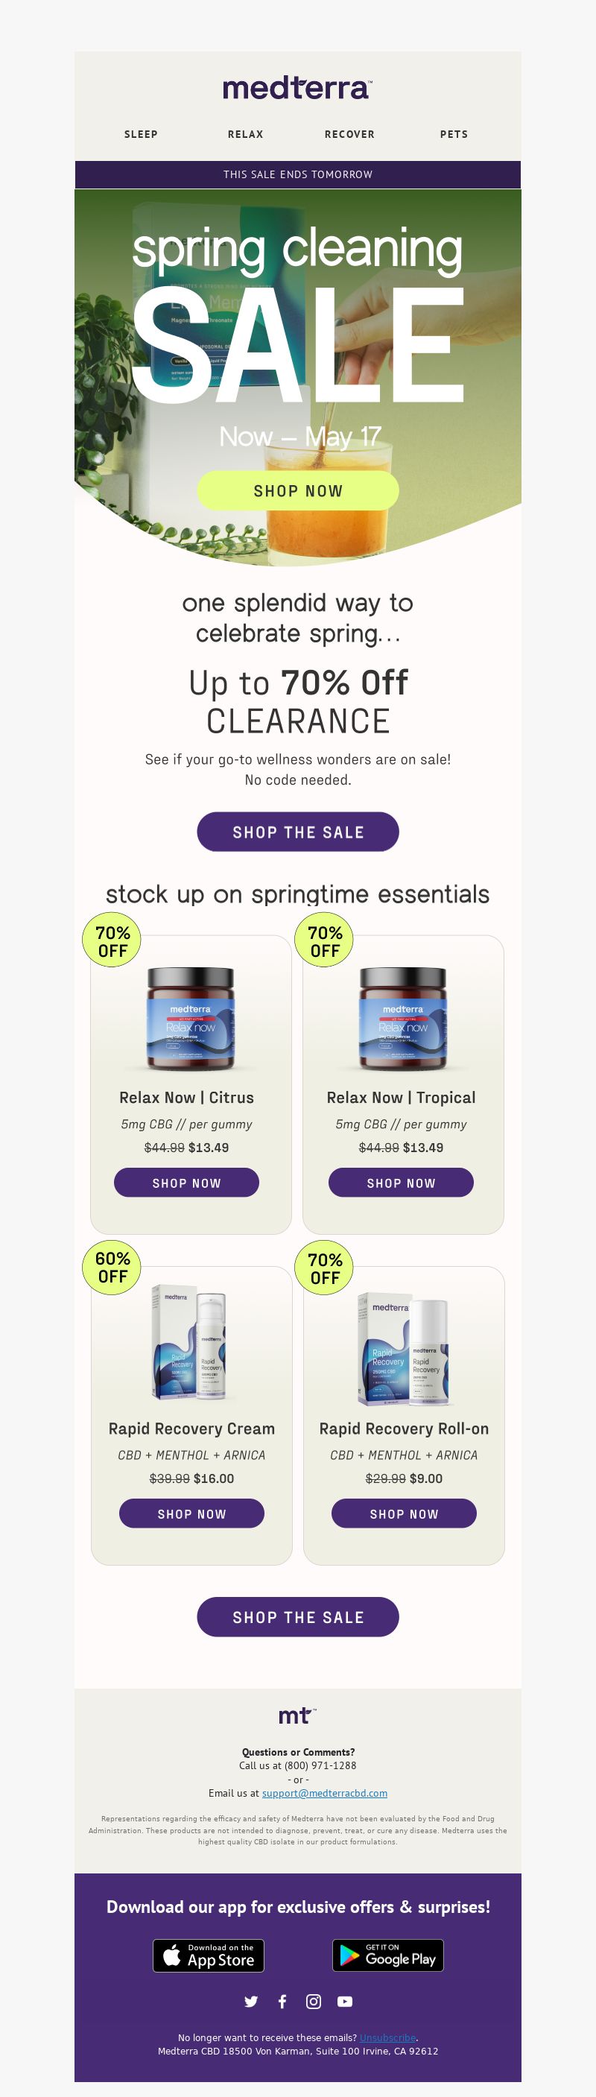This screenshot has width=596, height=2097.
Task: Open the Twitter social icon
Action: (x=251, y=2002)
